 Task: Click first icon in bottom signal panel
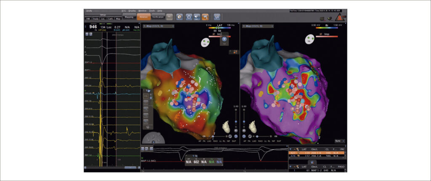coord(143,148)
